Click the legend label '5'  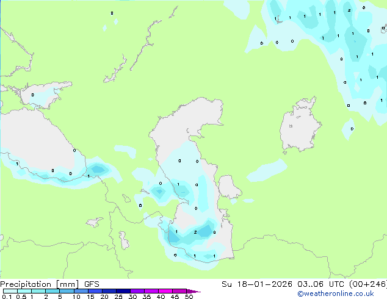pyautogui.click(x=60, y=297)
